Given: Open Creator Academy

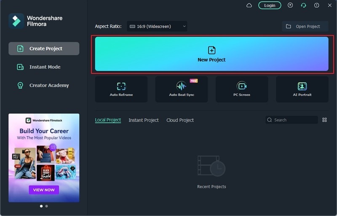Looking at the screenshot, I should [44, 85].
